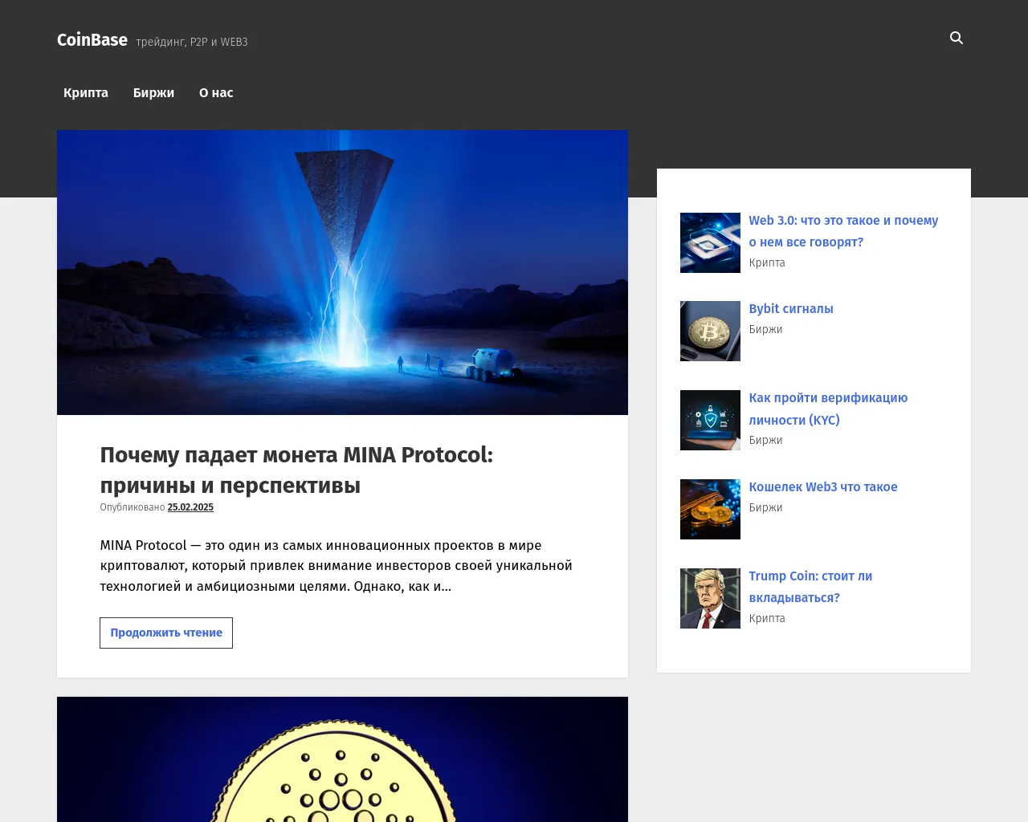
Task: Select Крипта category under Web 3.0 article
Action: [x=767, y=262]
